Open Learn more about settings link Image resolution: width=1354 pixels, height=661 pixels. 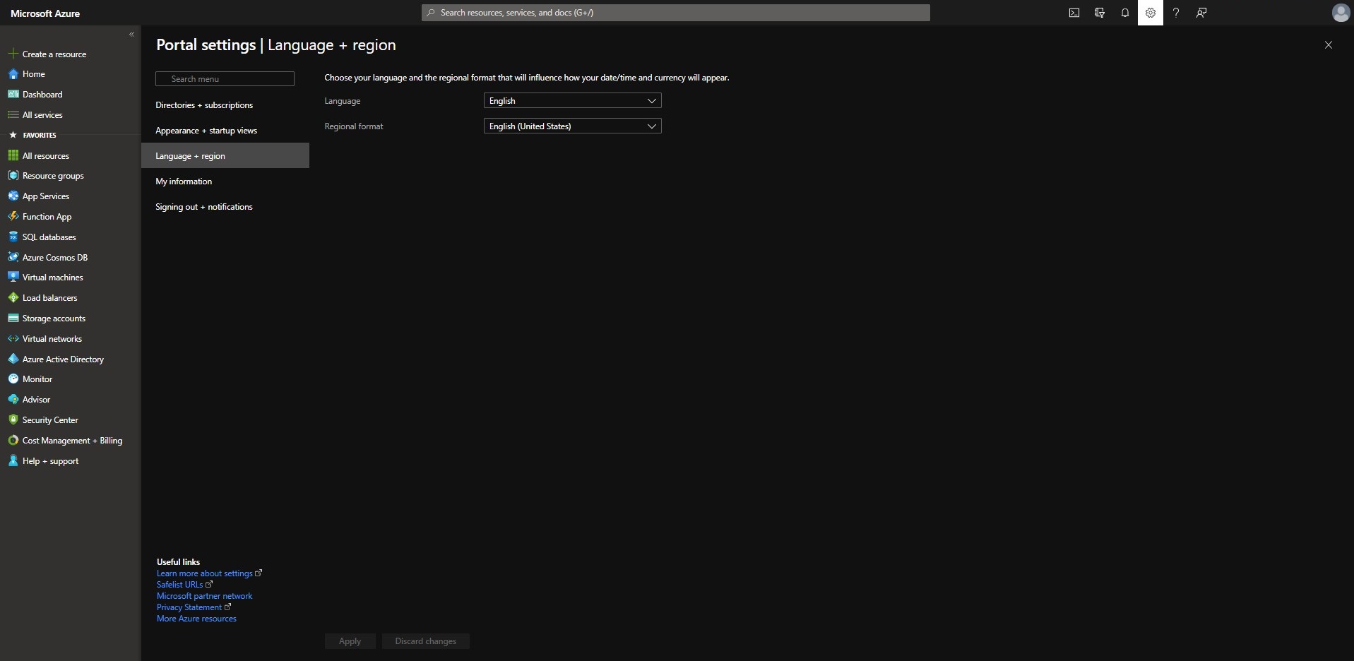(205, 573)
